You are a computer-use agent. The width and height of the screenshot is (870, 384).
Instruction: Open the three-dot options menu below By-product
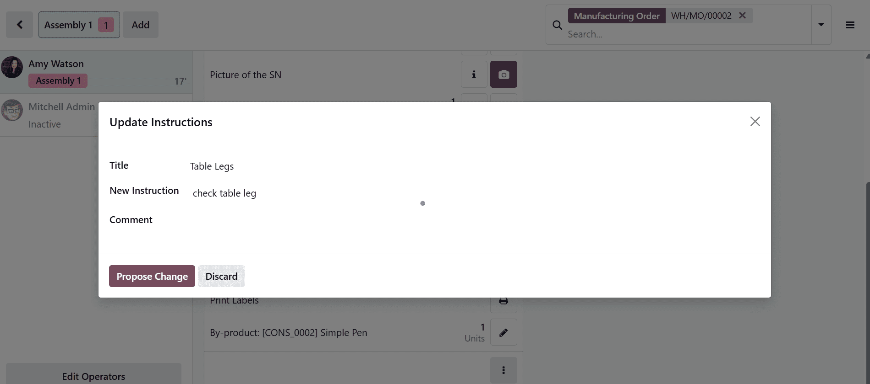click(x=503, y=370)
